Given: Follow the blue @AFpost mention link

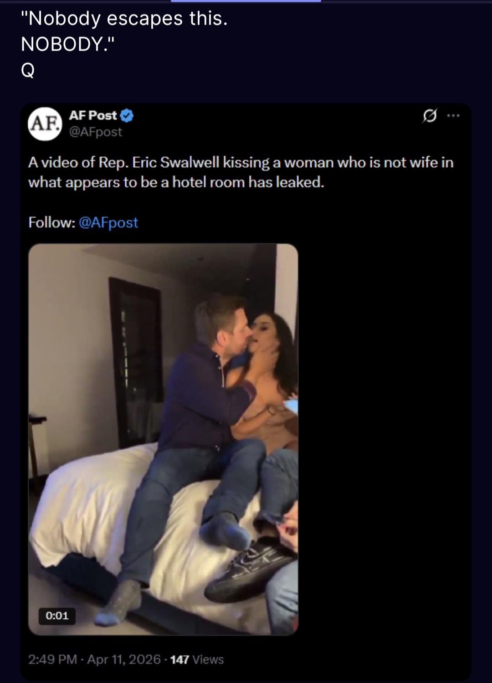Looking at the screenshot, I should pyautogui.click(x=108, y=222).
